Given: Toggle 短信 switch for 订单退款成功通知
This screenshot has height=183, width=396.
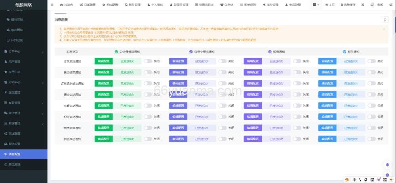Looking at the screenshot, I should pos(297,83).
